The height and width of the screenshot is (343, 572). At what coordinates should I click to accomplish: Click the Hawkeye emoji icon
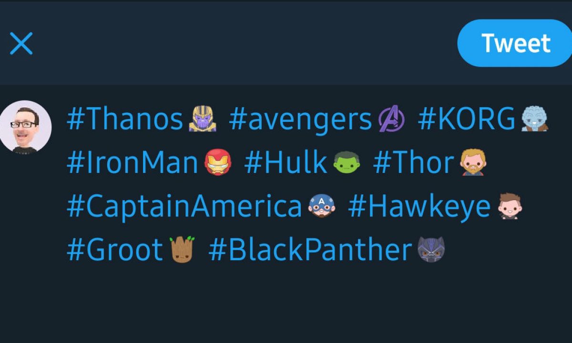pos(508,206)
